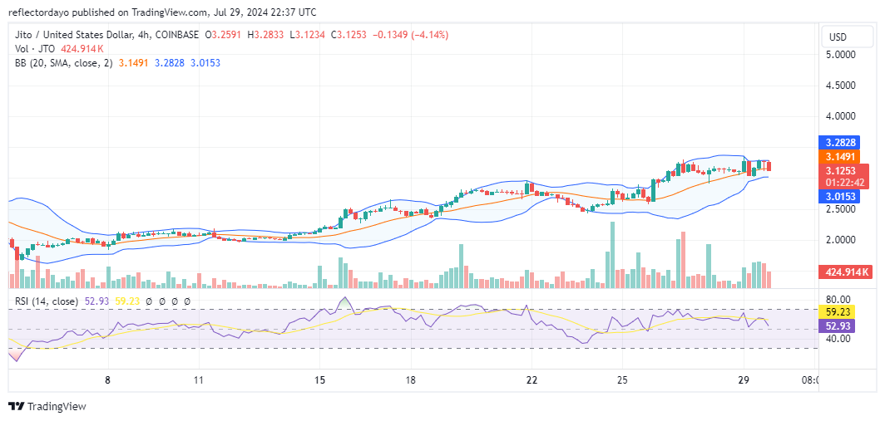Image resolution: width=885 pixels, height=421 pixels.
Task: Click the TradingView logo at bottom left
Action: pos(47,406)
